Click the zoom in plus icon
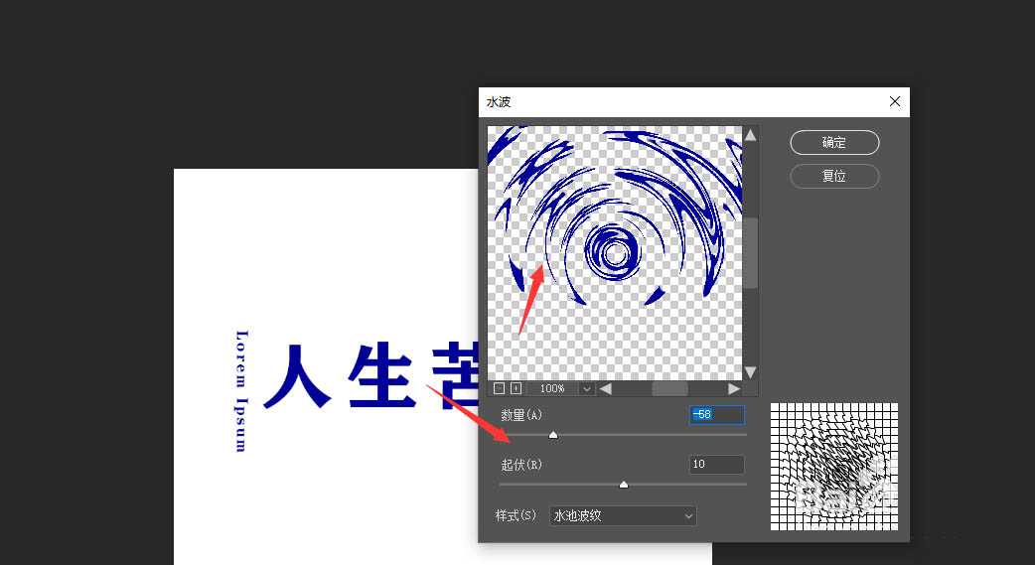Viewport: 1035px width, 565px height. click(x=517, y=388)
